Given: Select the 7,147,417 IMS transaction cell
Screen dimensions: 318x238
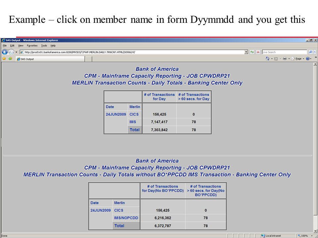Looking at the screenshot, I should pyautogui.click(x=159, y=122).
